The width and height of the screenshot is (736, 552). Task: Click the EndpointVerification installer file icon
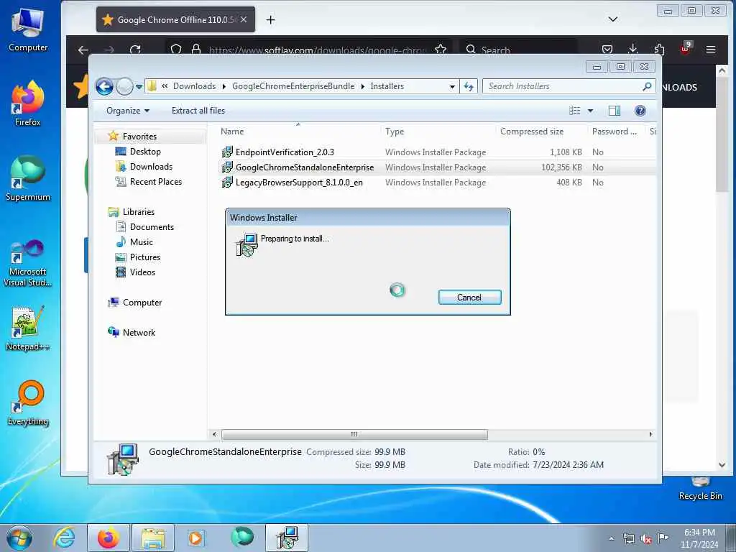click(x=227, y=152)
